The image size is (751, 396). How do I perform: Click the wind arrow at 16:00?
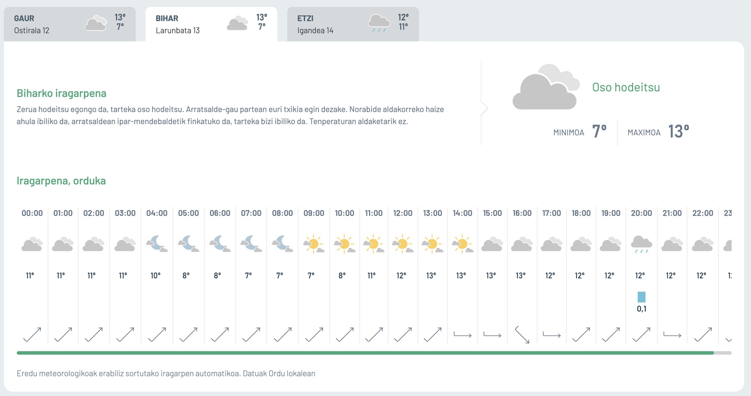tap(522, 335)
